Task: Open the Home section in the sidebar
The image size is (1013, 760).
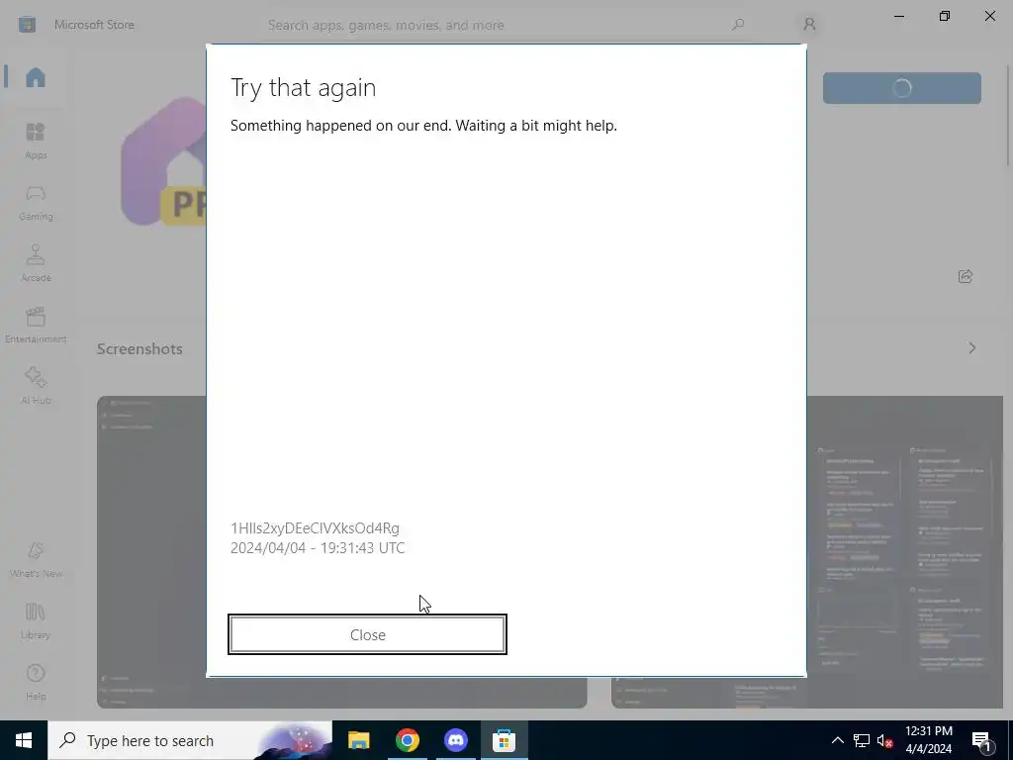Action: coord(36,77)
